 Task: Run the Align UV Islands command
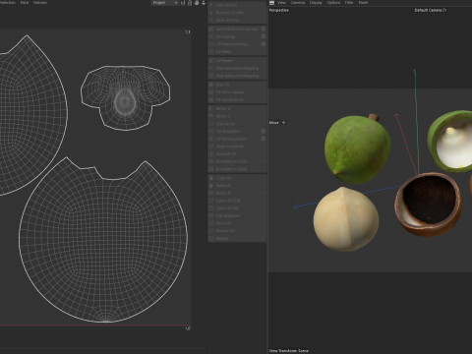point(237,147)
